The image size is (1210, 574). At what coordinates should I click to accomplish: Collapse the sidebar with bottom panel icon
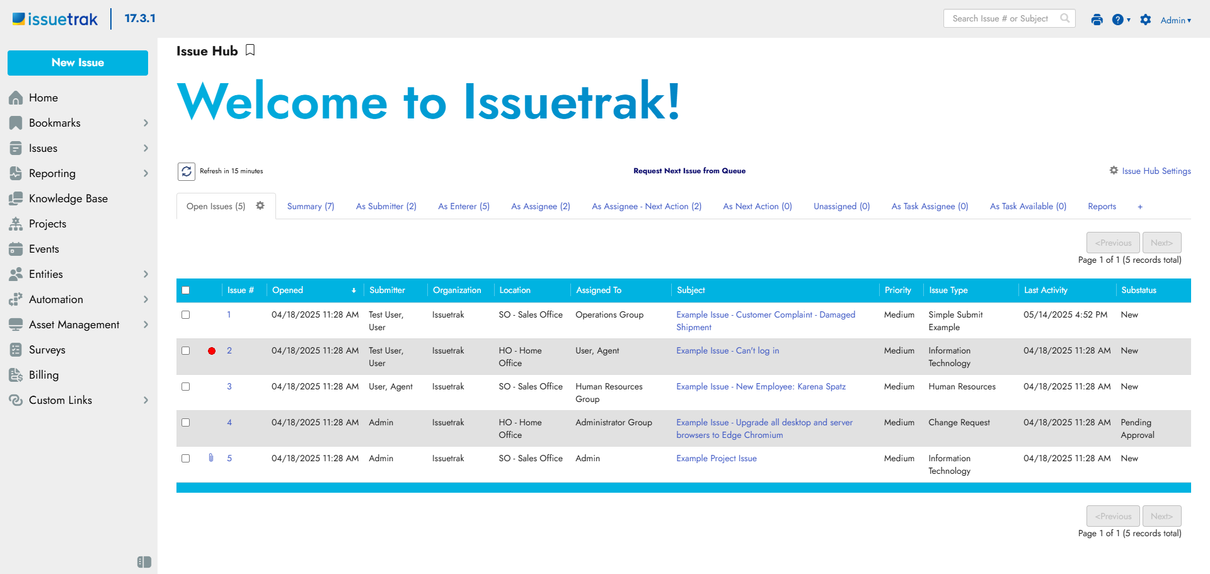tap(144, 562)
